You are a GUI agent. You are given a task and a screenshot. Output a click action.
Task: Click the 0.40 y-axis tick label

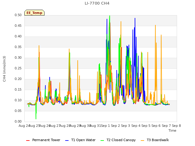click(x=18, y=36)
